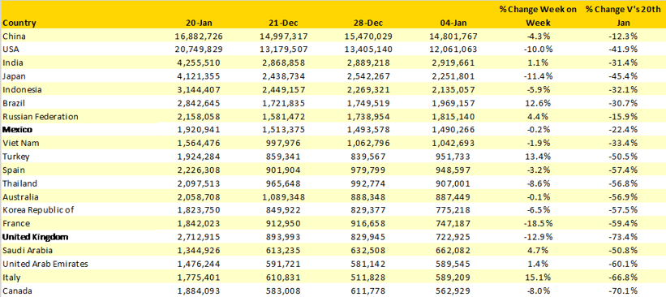Screen dimensions: 666x297
Task: Click Canada's 28-Dec value 611,778
Action: pyautogui.click(x=368, y=291)
